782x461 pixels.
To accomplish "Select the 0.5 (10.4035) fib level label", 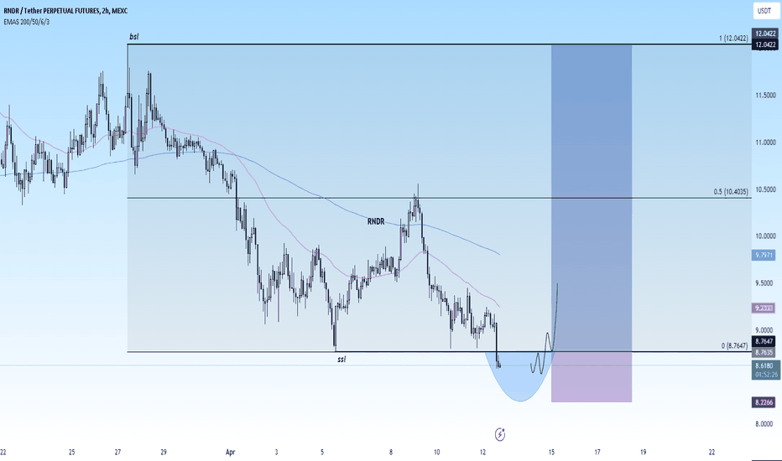I will pos(731,191).
